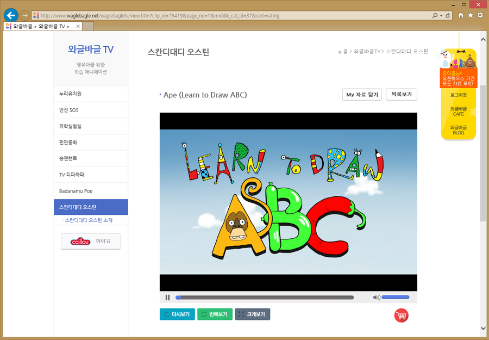Click the 다시보기 replay button
Viewport: 489px width, 340px height.
[x=177, y=314]
